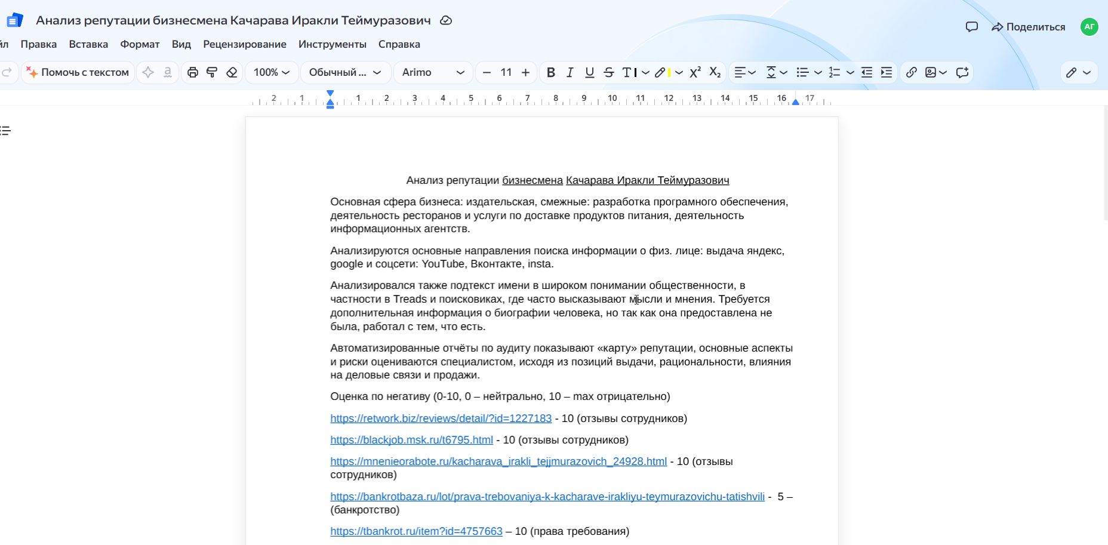The width and height of the screenshot is (1108, 545).
Task: Toggle underline formatting
Action: click(x=590, y=72)
